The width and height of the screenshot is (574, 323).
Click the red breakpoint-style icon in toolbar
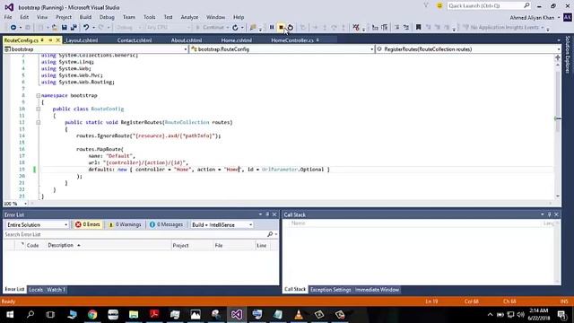355,28
